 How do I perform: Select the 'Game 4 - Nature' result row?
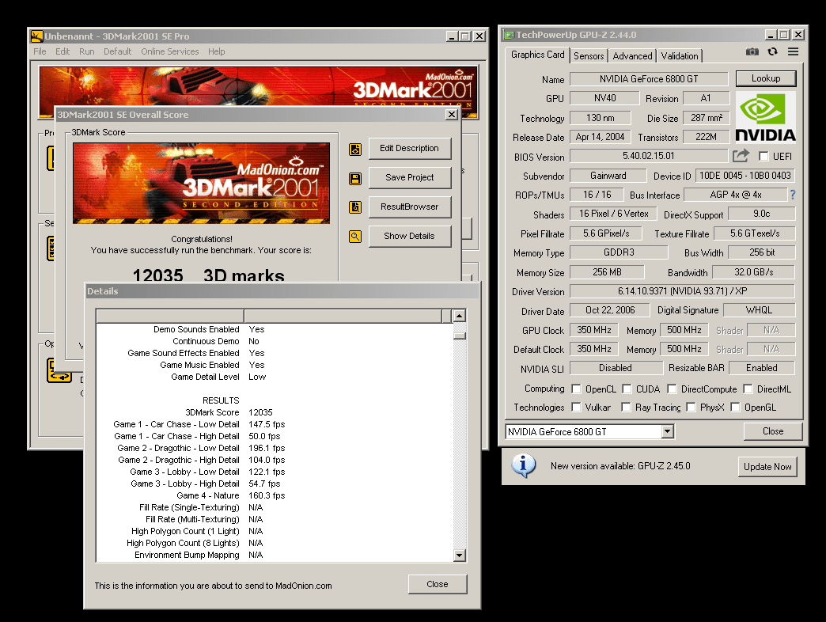[x=274, y=495]
